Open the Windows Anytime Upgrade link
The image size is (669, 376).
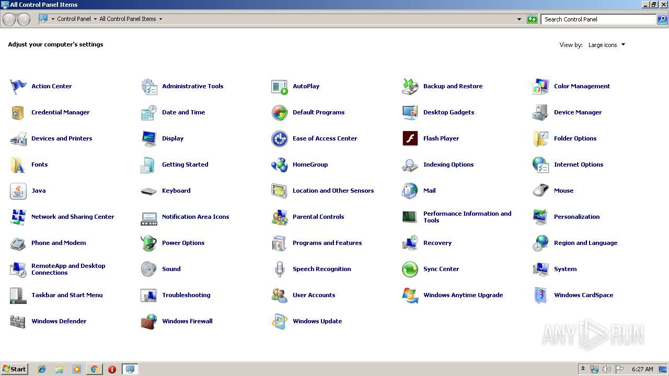(x=463, y=295)
